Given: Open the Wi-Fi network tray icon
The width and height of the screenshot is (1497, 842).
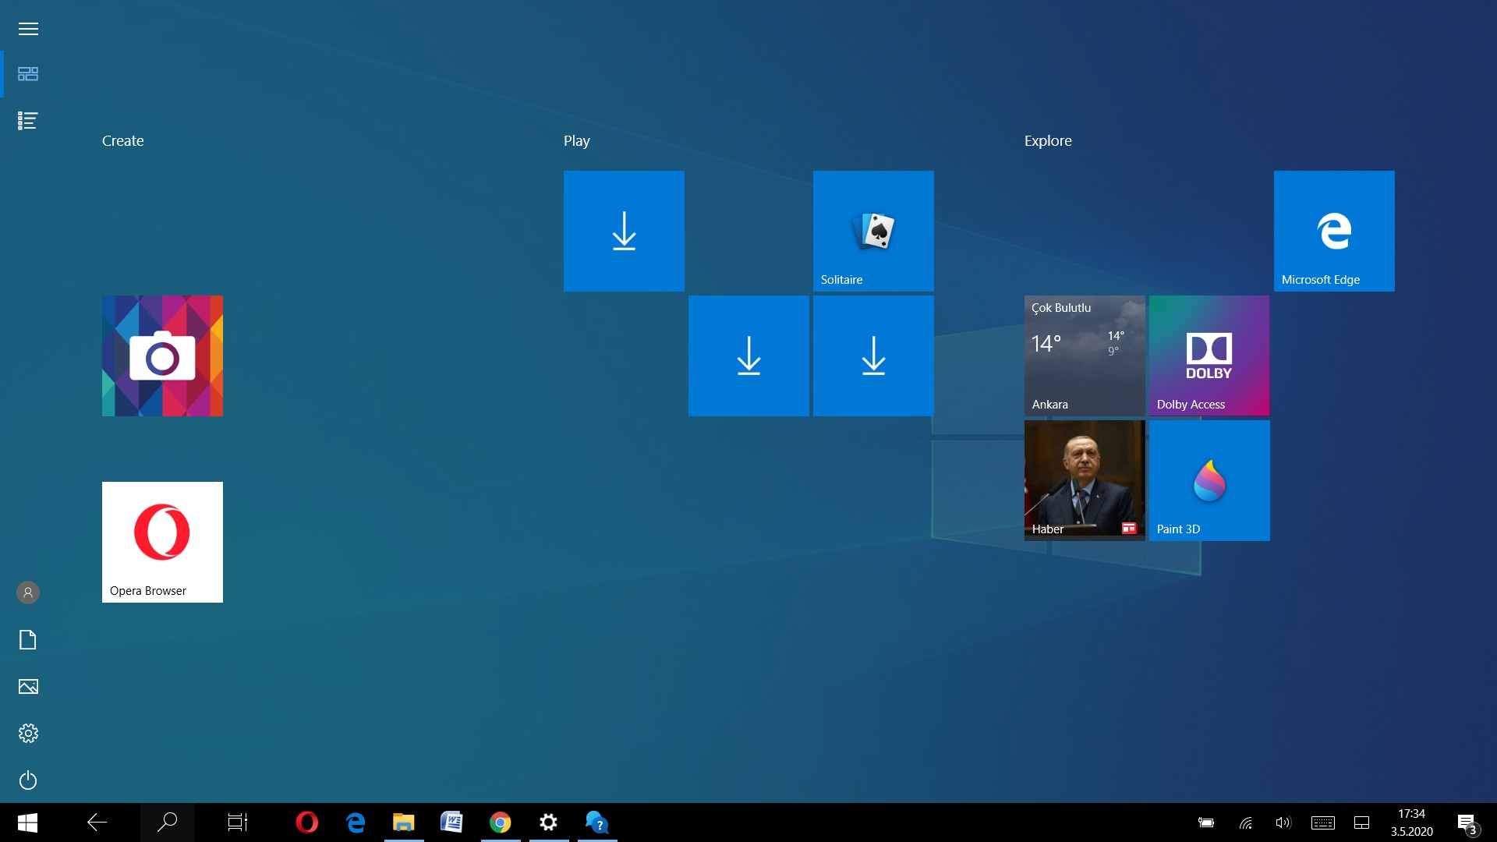Looking at the screenshot, I should point(1246,823).
